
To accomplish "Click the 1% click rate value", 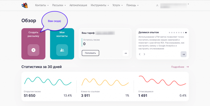I will [127, 95].
